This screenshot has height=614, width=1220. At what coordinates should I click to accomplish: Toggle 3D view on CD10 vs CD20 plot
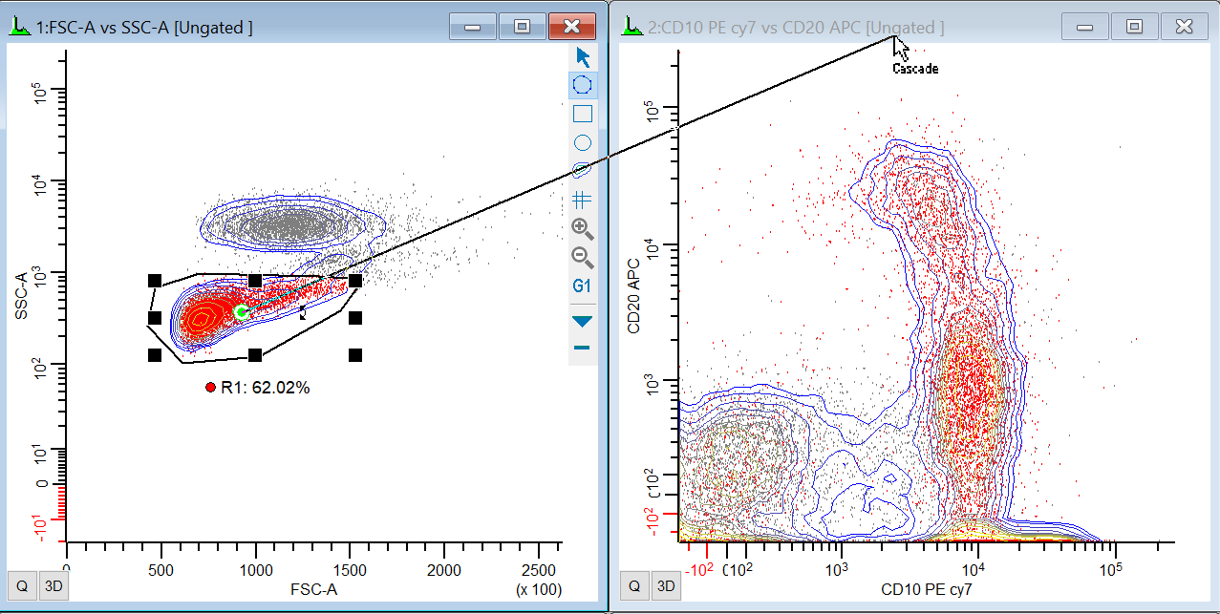pos(666,585)
